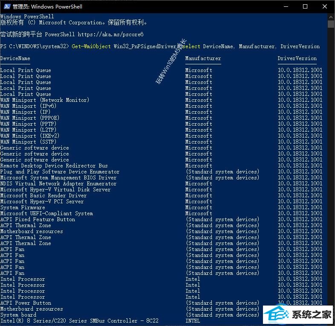Click the DeviceName column header

coord(15,58)
